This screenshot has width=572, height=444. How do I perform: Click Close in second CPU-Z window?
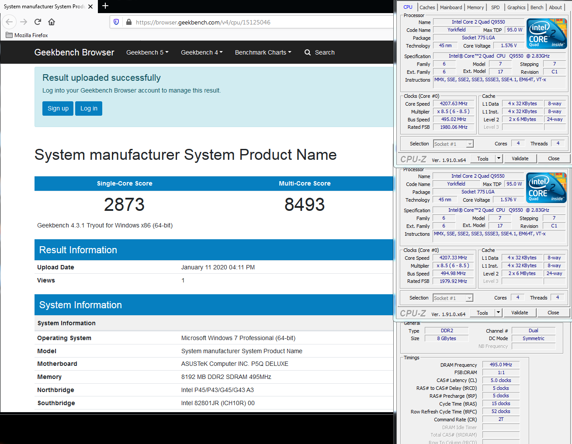(x=553, y=313)
